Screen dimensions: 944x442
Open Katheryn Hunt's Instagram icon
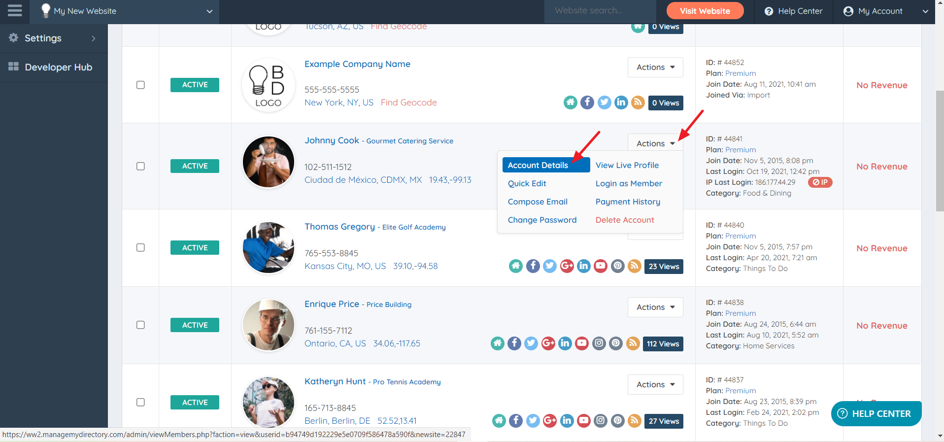pyautogui.click(x=601, y=421)
